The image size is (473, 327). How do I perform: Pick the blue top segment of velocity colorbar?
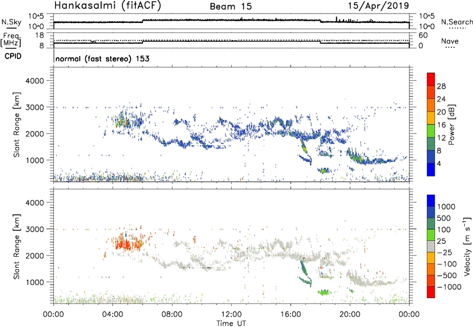pyautogui.click(x=431, y=201)
